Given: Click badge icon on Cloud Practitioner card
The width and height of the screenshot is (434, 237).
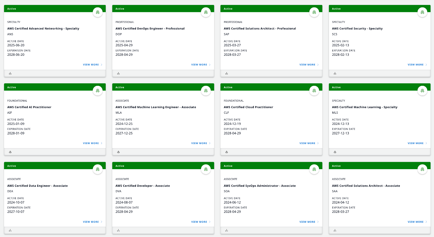Looking at the screenshot, I should point(314,91).
